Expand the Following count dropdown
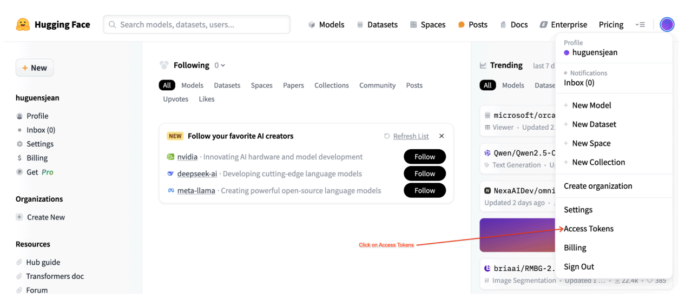The height and width of the screenshot is (307, 685). tap(220, 65)
